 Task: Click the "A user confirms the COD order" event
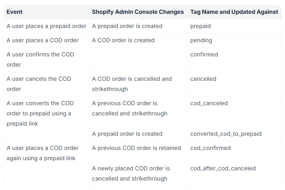(x=40, y=59)
